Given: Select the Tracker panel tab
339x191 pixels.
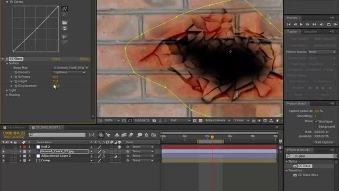Looking at the screenshot, I should tap(292, 32).
